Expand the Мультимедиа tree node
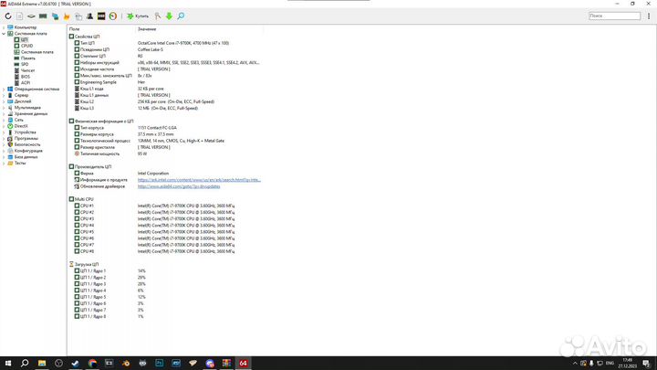The height and width of the screenshot is (370, 657). (4, 108)
